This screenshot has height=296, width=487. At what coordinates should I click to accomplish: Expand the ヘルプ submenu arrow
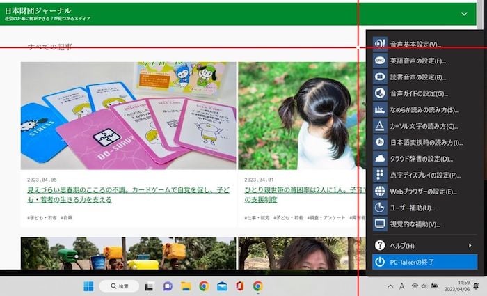click(x=470, y=245)
